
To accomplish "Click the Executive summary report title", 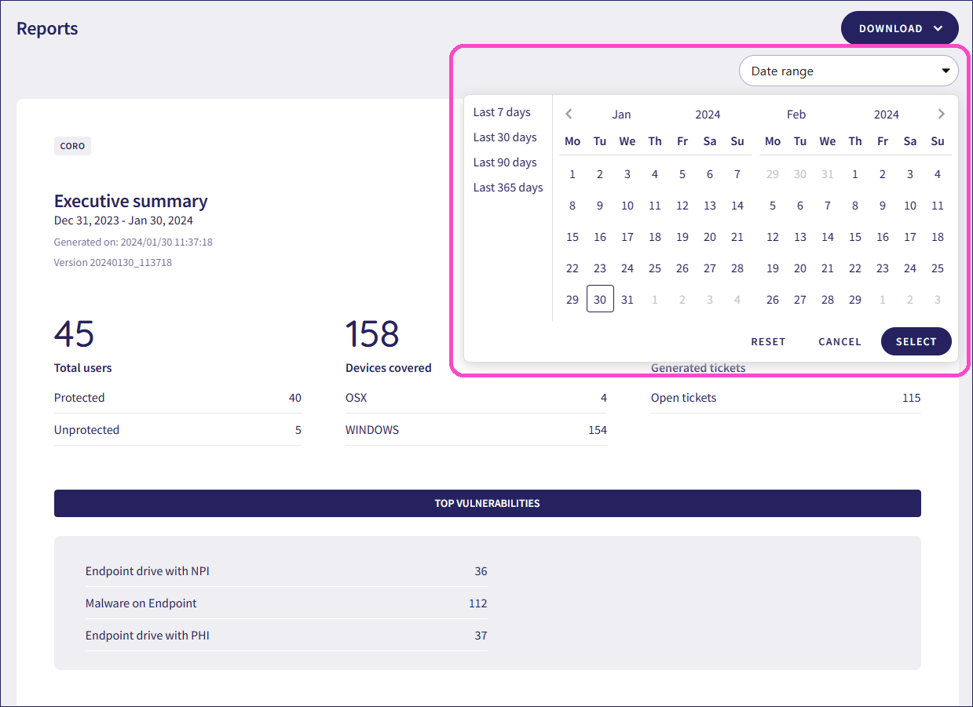I will coord(130,201).
